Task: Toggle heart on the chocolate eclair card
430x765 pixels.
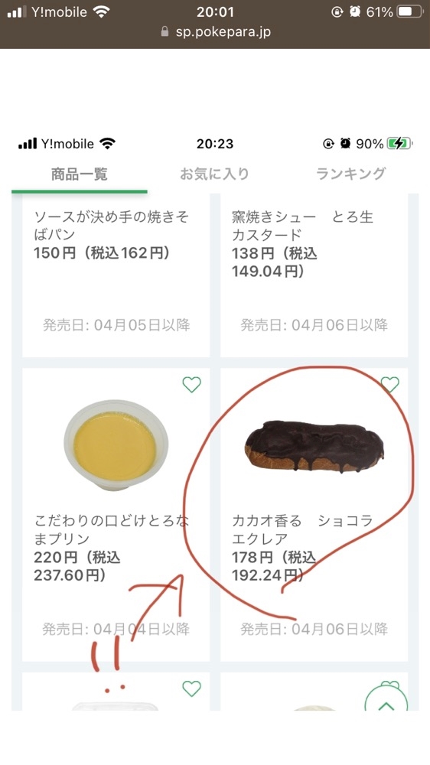Action: pos(389,385)
